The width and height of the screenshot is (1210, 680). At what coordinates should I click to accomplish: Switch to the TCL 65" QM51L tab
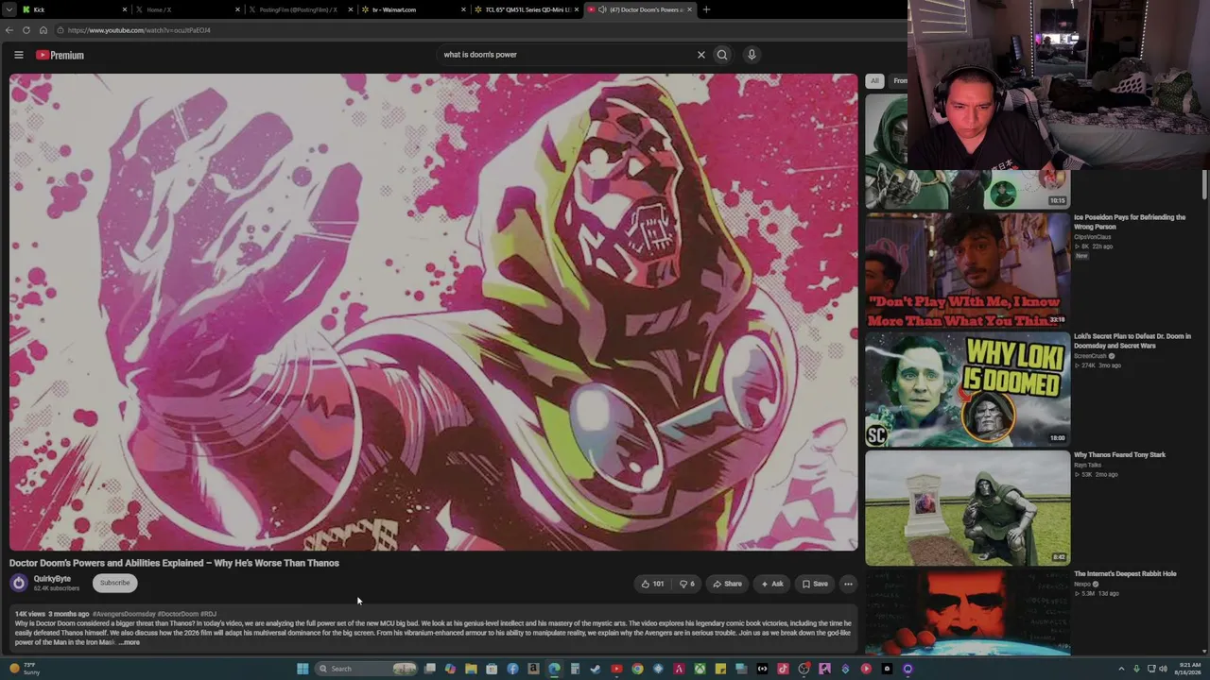(526, 9)
